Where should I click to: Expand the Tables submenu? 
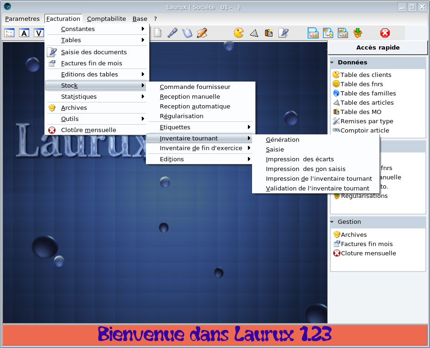coord(96,40)
